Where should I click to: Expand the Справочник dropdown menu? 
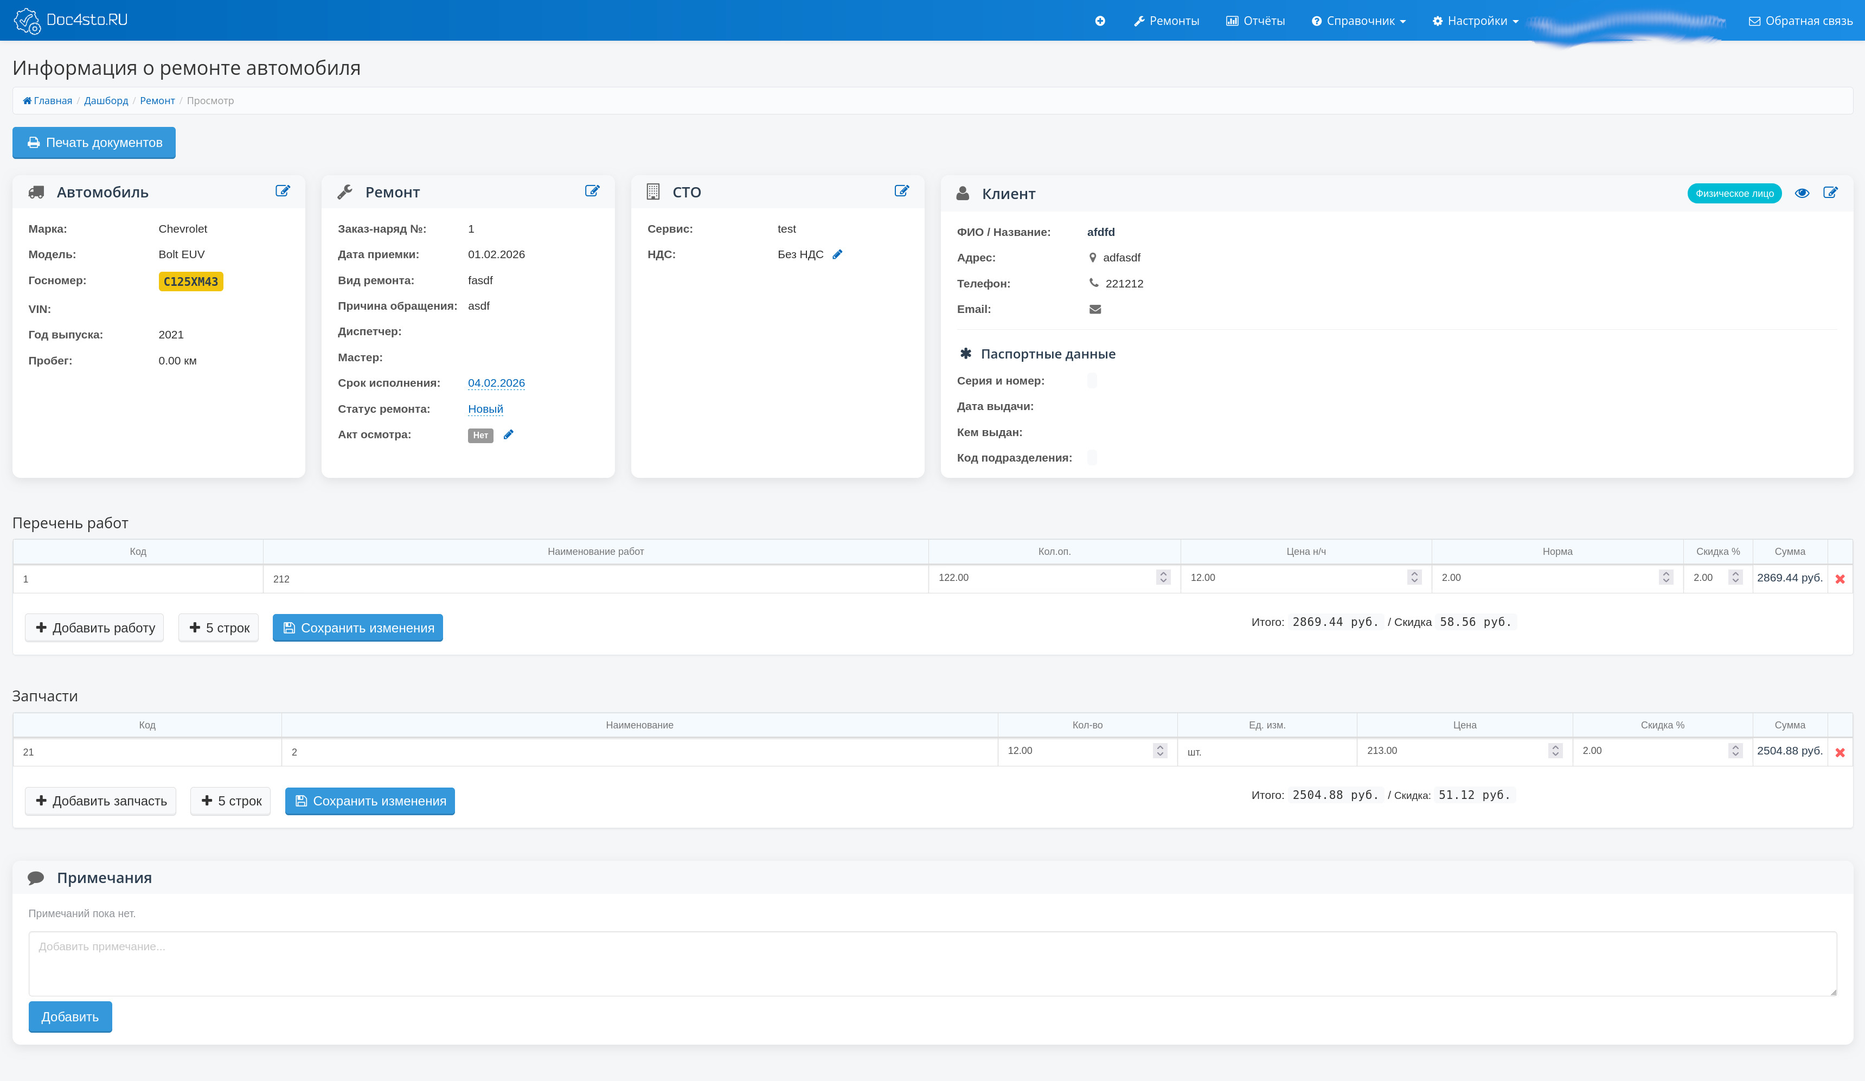[1359, 21]
